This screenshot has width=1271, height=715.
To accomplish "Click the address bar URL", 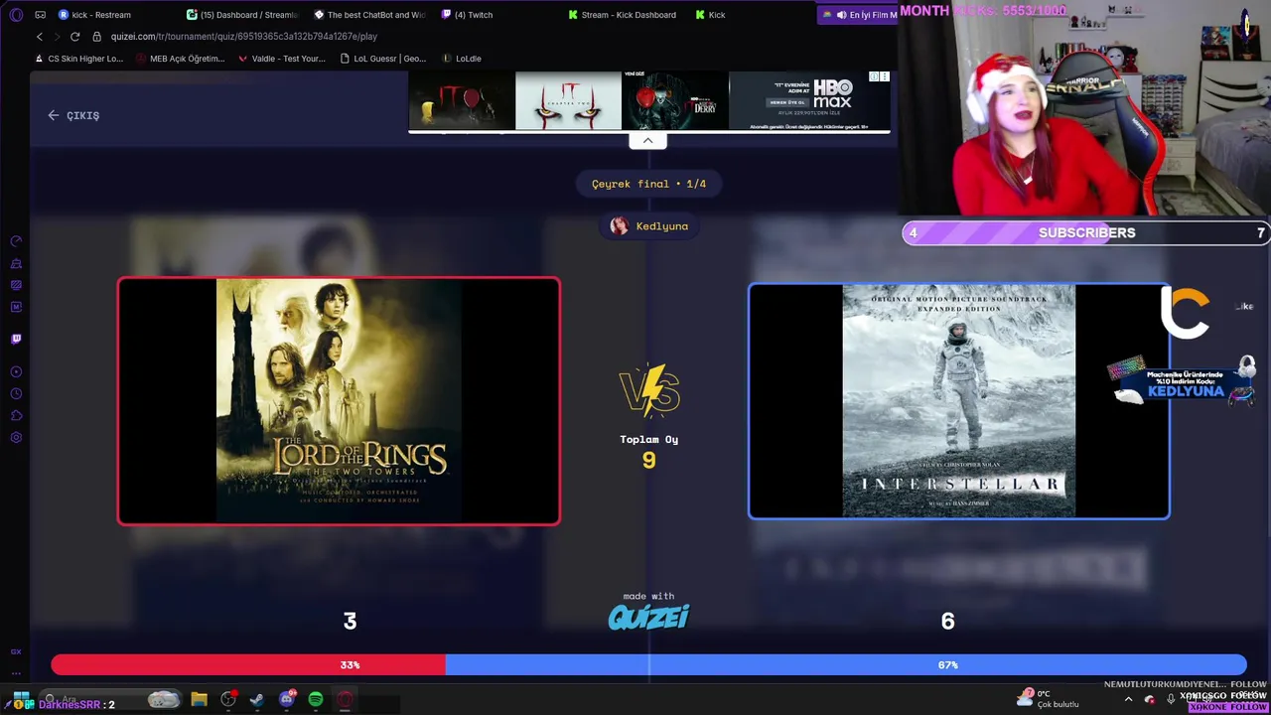I will pyautogui.click(x=243, y=37).
